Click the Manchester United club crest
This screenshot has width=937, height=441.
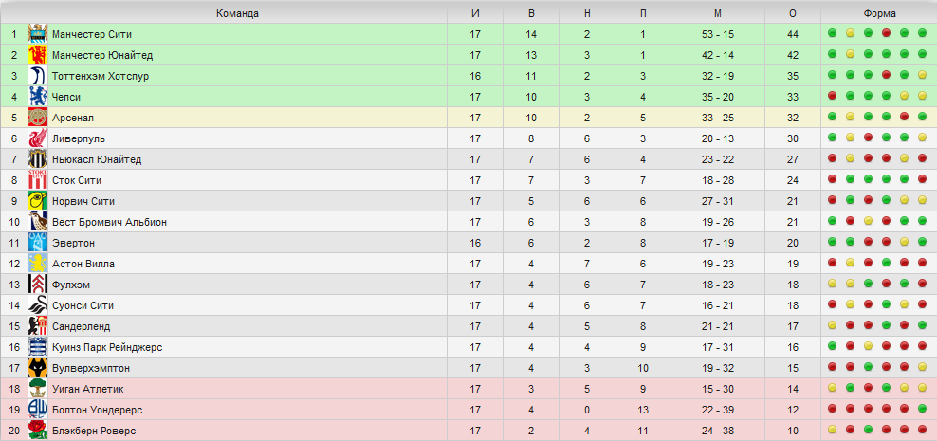pyautogui.click(x=38, y=55)
